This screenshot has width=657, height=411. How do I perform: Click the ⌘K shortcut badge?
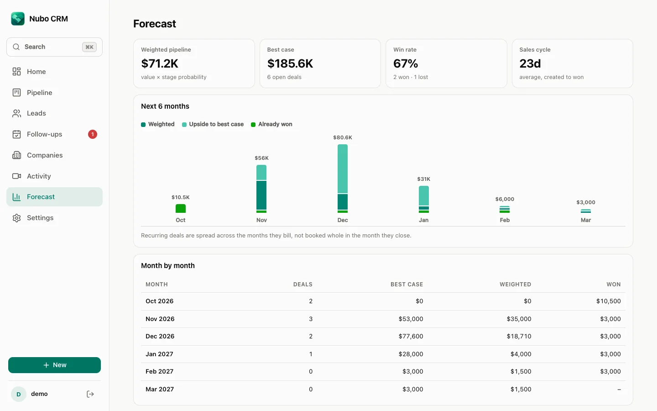click(x=89, y=47)
